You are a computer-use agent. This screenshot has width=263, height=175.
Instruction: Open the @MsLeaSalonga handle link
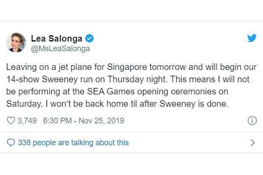(x=60, y=49)
